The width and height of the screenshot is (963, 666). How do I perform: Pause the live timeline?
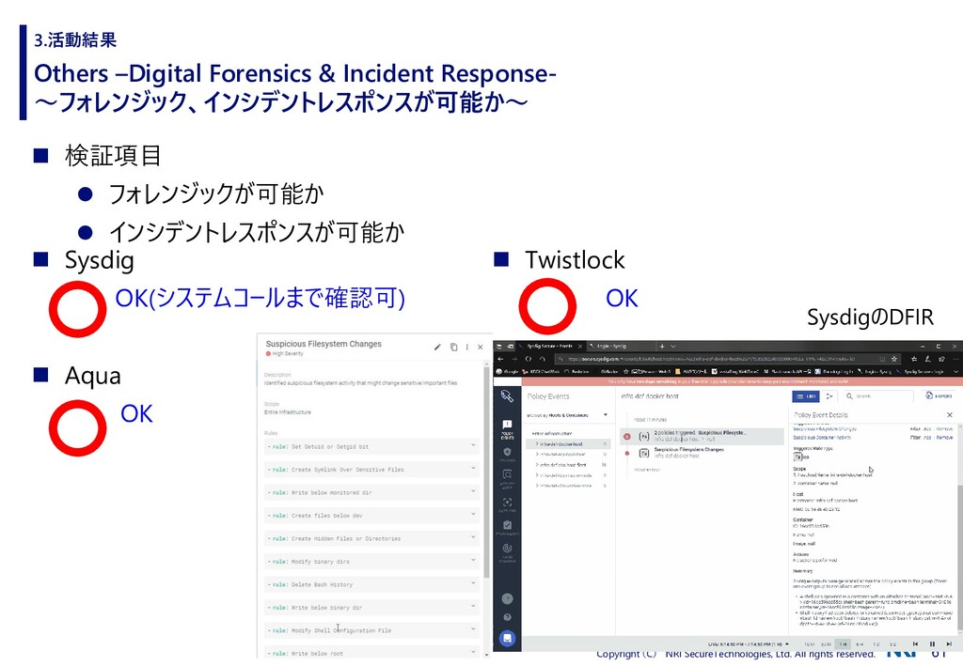[932, 643]
